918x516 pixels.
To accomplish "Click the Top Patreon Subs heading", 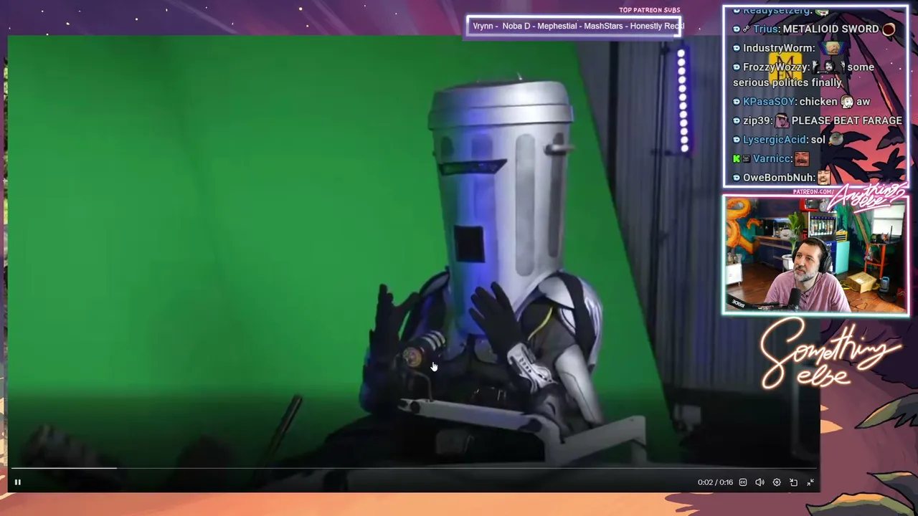I will [650, 10].
